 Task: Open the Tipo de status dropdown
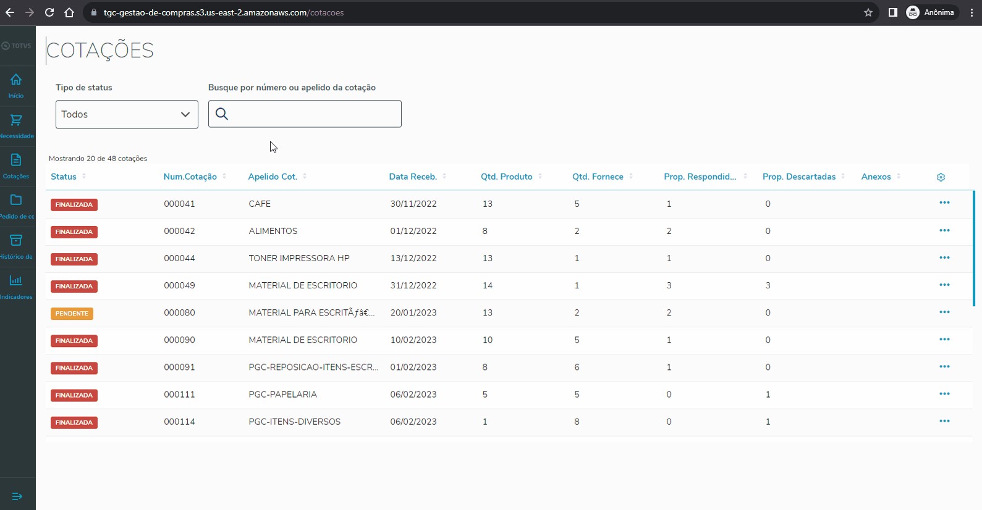pyautogui.click(x=127, y=115)
